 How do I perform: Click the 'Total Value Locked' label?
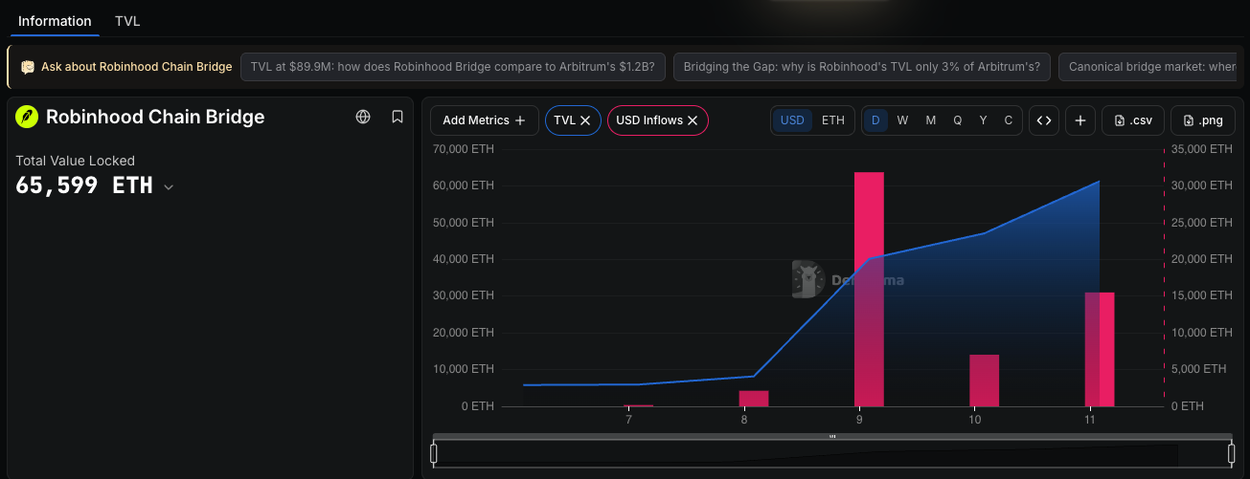tap(75, 161)
